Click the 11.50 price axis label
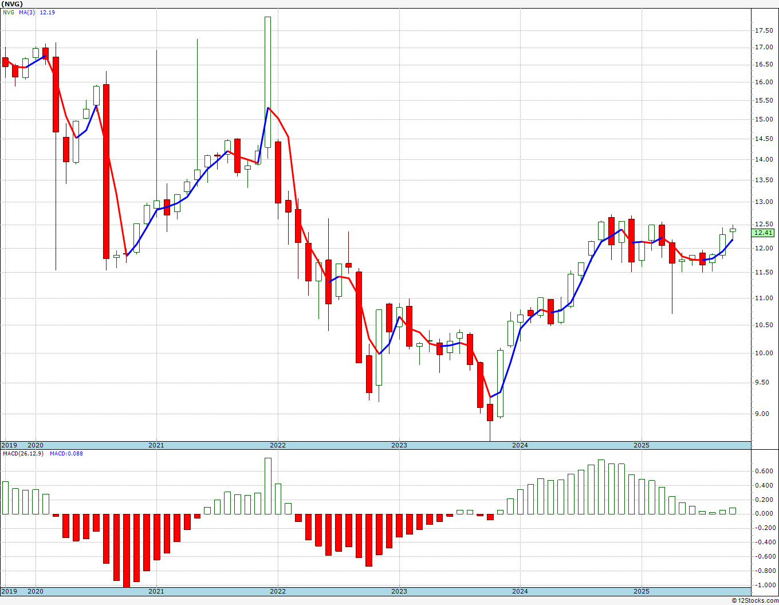Screen dimensions: 779x605 pyautogui.click(x=764, y=273)
